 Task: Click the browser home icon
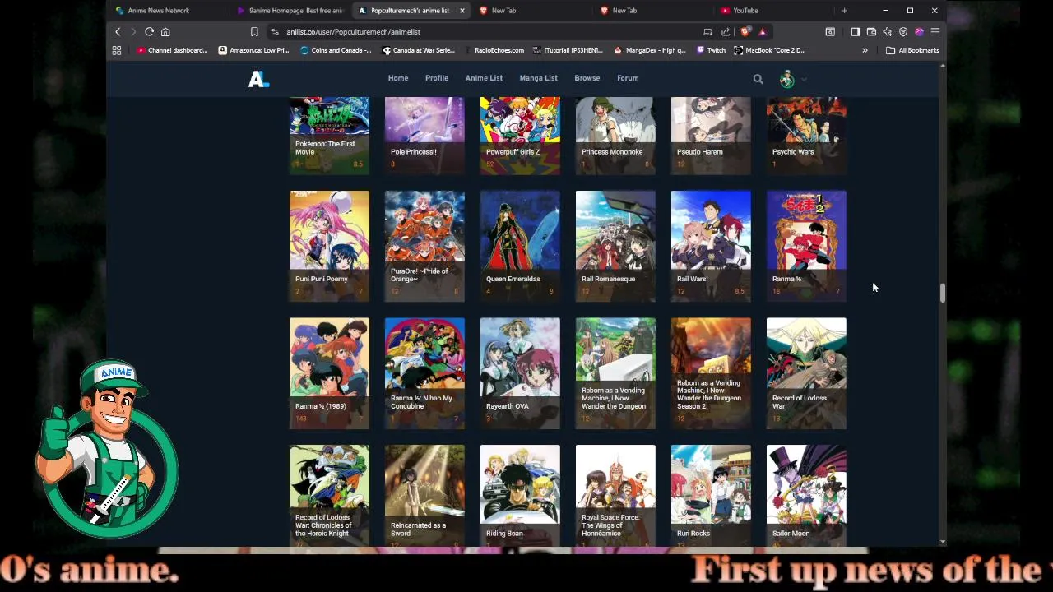[x=165, y=32]
